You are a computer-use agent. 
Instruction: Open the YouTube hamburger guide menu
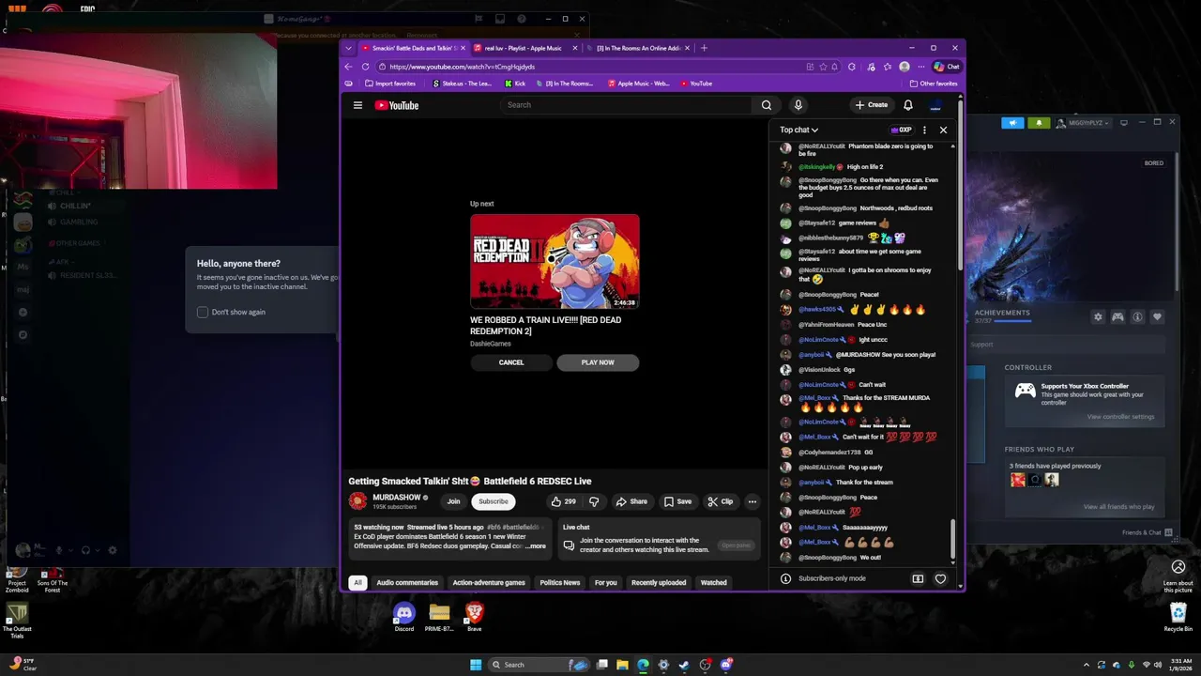pyautogui.click(x=357, y=105)
